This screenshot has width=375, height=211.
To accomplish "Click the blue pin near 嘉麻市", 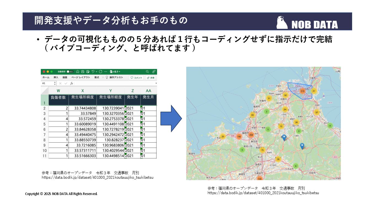I will click(284, 138).
